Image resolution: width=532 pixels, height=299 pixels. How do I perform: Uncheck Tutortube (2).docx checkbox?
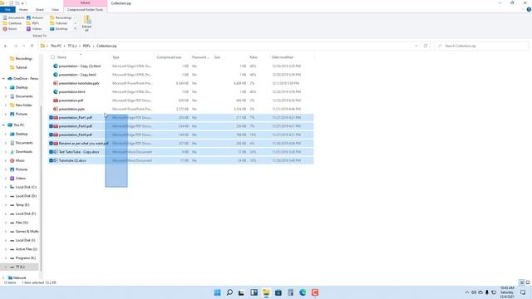pyautogui.click(x=51, y=160)
